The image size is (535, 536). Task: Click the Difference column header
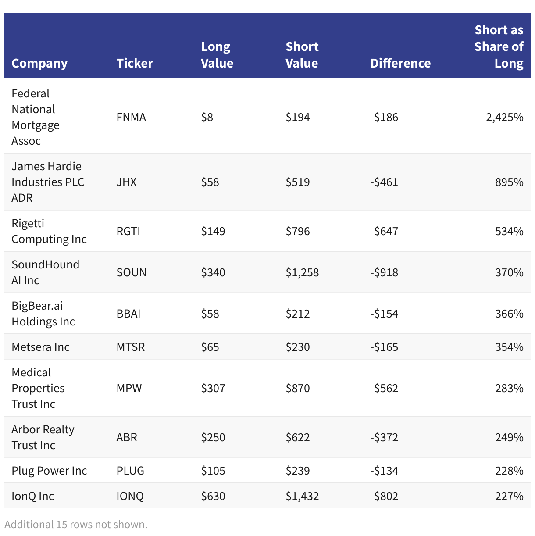400,63
